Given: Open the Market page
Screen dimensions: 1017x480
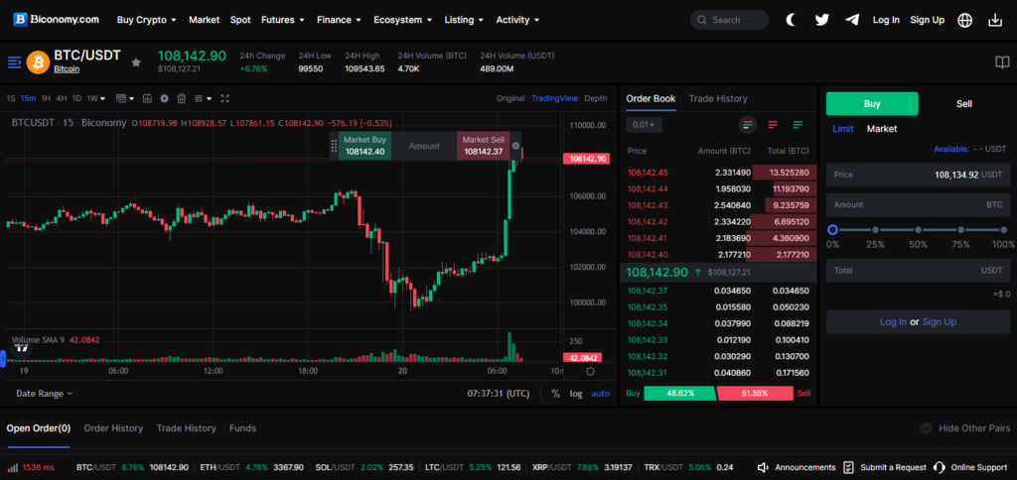Looking at the screenshot, I should tap(205, 20).
